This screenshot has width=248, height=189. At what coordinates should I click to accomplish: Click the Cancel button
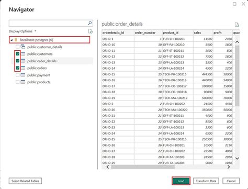click(231, 181)
